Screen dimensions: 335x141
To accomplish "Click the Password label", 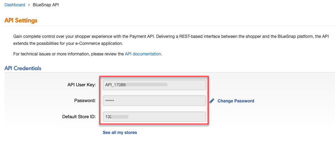I will tap(85, 101).
